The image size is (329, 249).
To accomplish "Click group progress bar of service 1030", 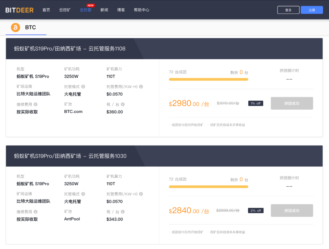I will coord(209,187).
